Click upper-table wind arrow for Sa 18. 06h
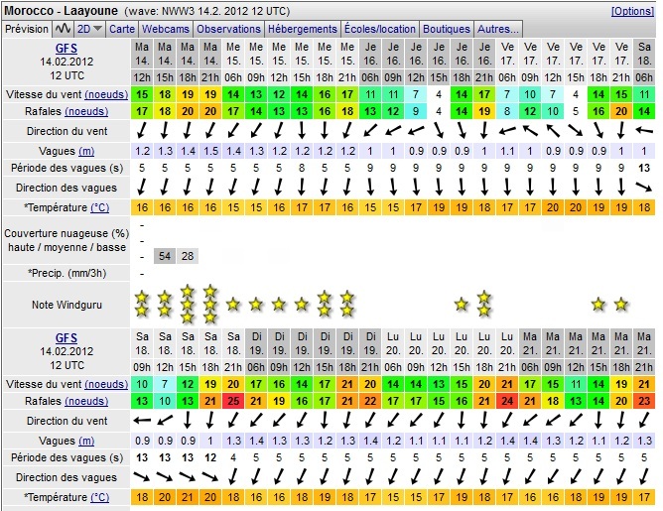This screenshot has width=663, height=511. point(644,131)
